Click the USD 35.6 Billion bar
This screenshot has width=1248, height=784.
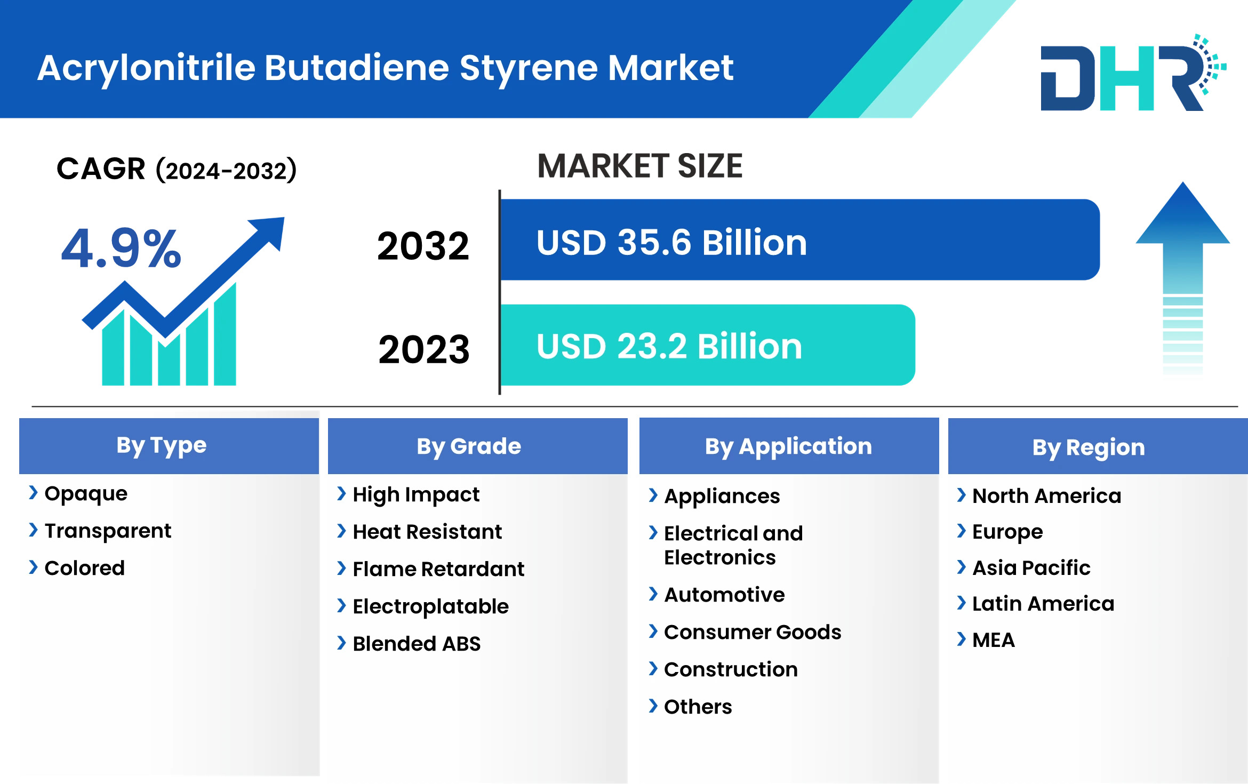point(800,240)
